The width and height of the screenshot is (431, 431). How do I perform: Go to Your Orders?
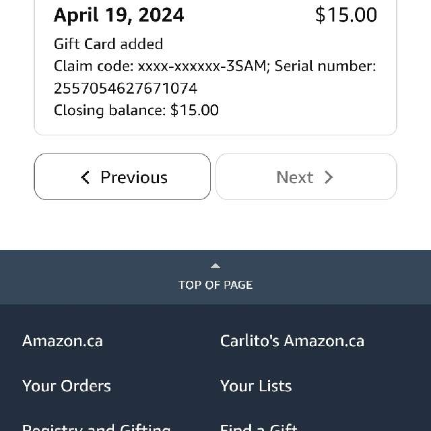click(x=67, y=386)
